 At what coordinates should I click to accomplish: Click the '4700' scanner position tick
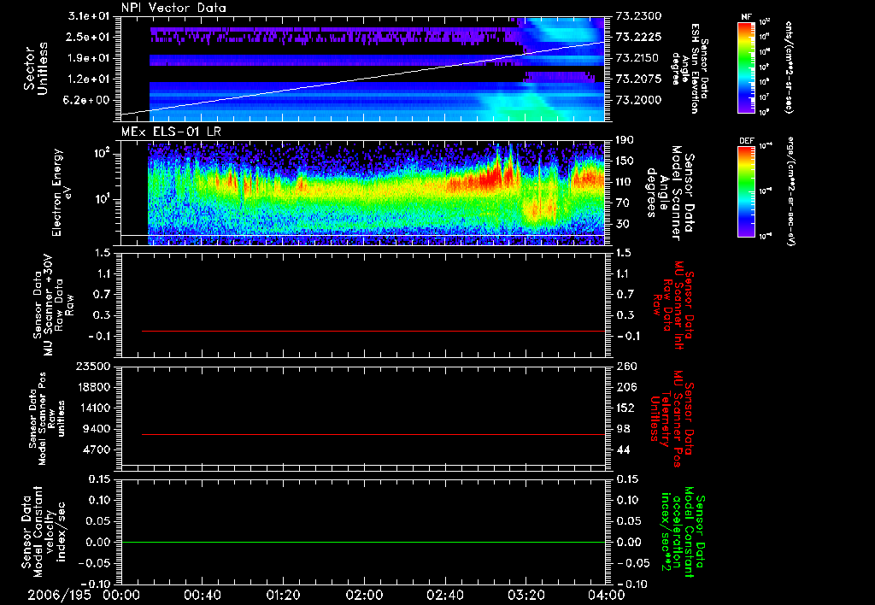96,449
